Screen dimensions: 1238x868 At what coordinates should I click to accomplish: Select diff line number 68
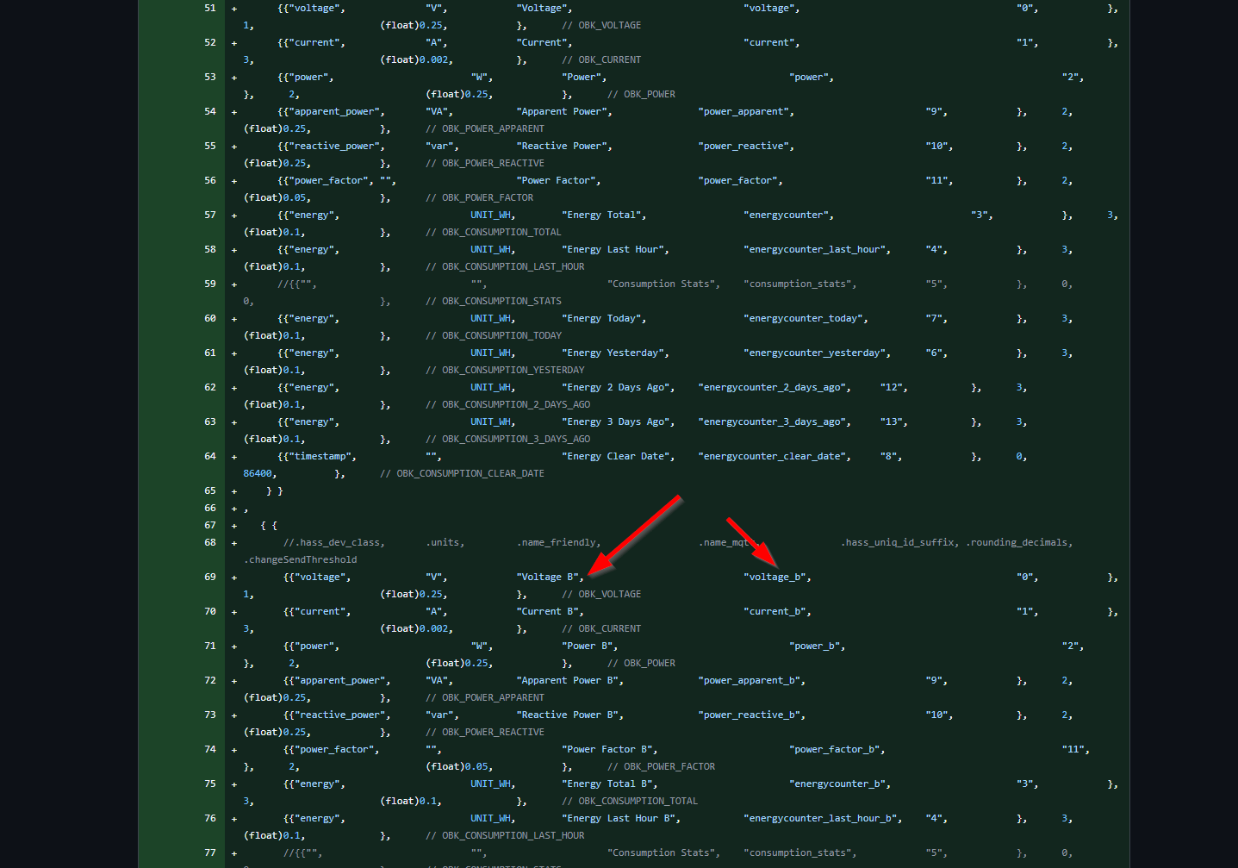coord(210,542)
